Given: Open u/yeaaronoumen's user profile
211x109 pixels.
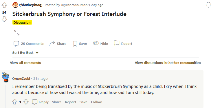Looking at the screenshot, I should click(74, 5).
